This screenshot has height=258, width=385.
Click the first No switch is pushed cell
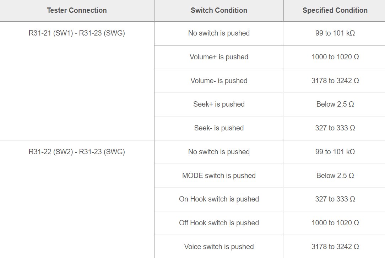tap(219, 33)
